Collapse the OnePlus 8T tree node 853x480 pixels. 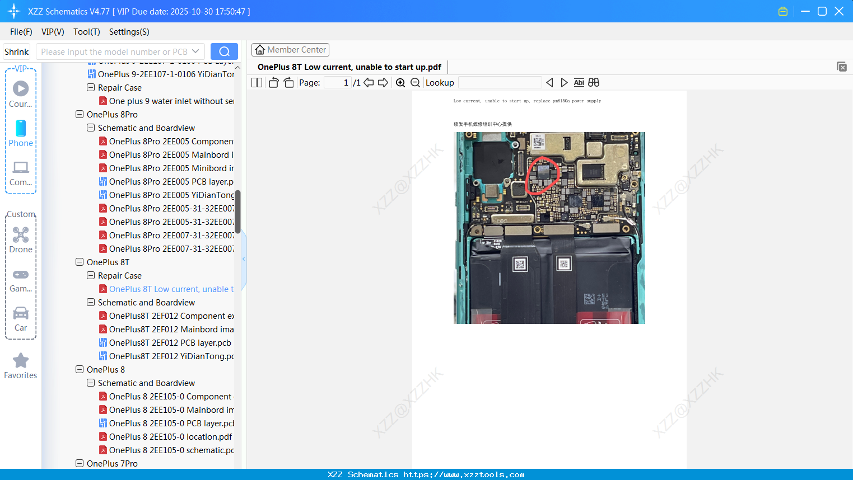(79, 262)
